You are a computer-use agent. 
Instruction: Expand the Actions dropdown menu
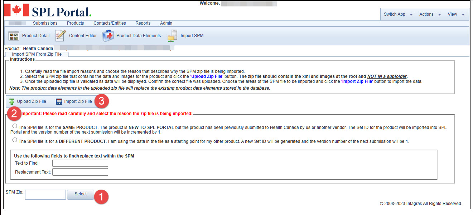coord(430,14)
